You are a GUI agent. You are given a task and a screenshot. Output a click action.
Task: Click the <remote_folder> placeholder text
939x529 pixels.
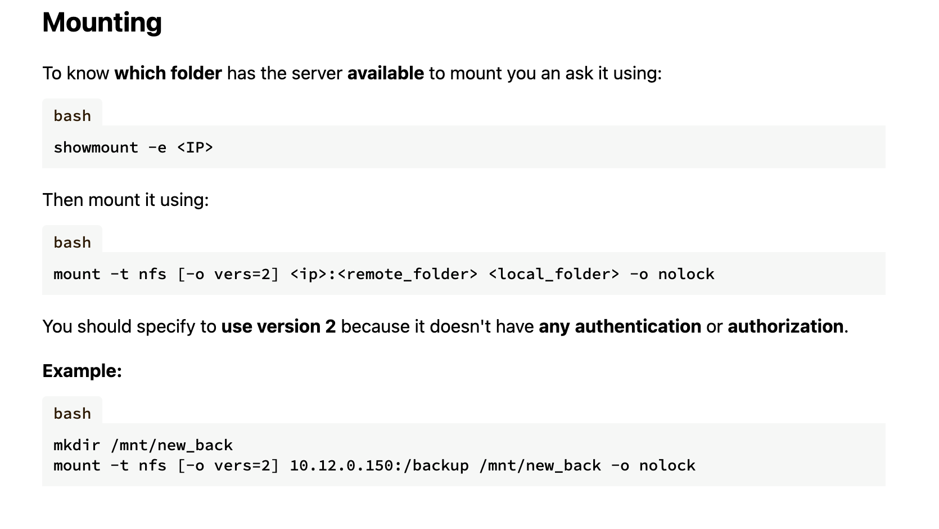click(x=408, y=274)
